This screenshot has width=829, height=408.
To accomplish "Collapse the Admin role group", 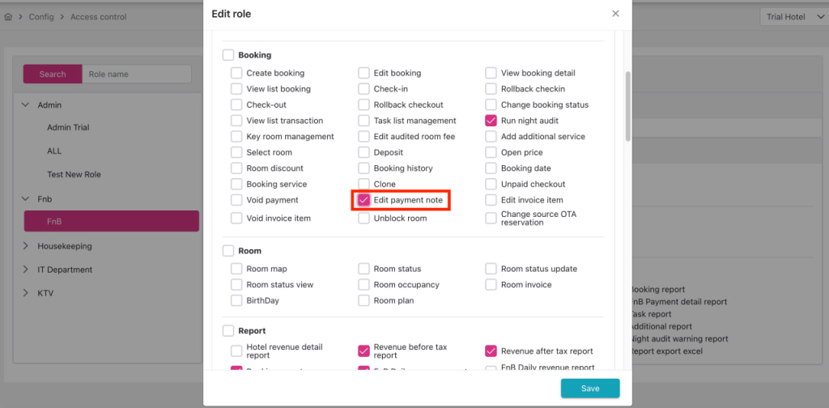I will click(25, 105).
